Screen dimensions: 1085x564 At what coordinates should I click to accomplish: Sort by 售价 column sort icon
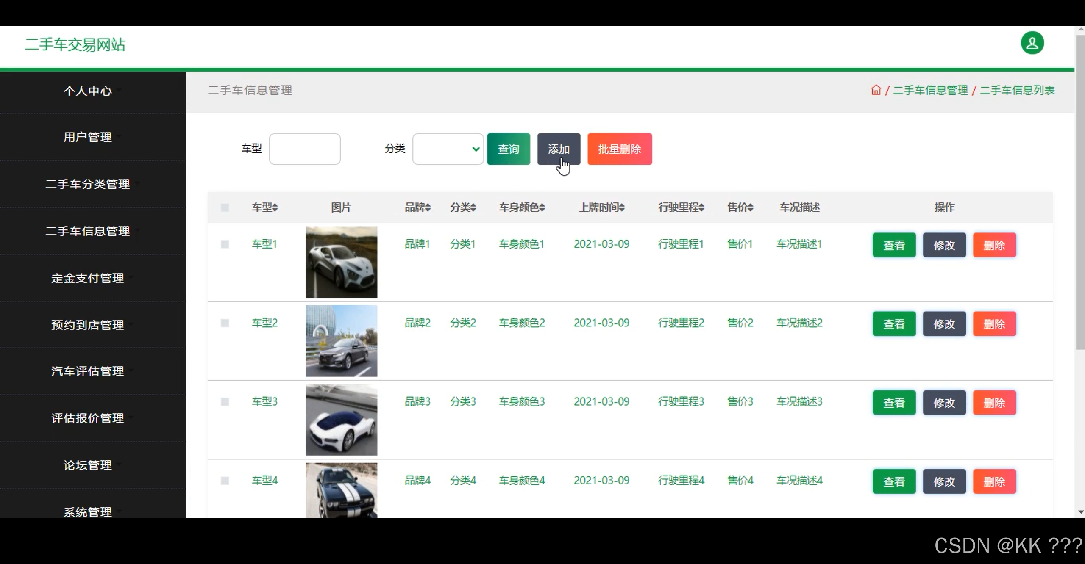(x=751, y=207)
